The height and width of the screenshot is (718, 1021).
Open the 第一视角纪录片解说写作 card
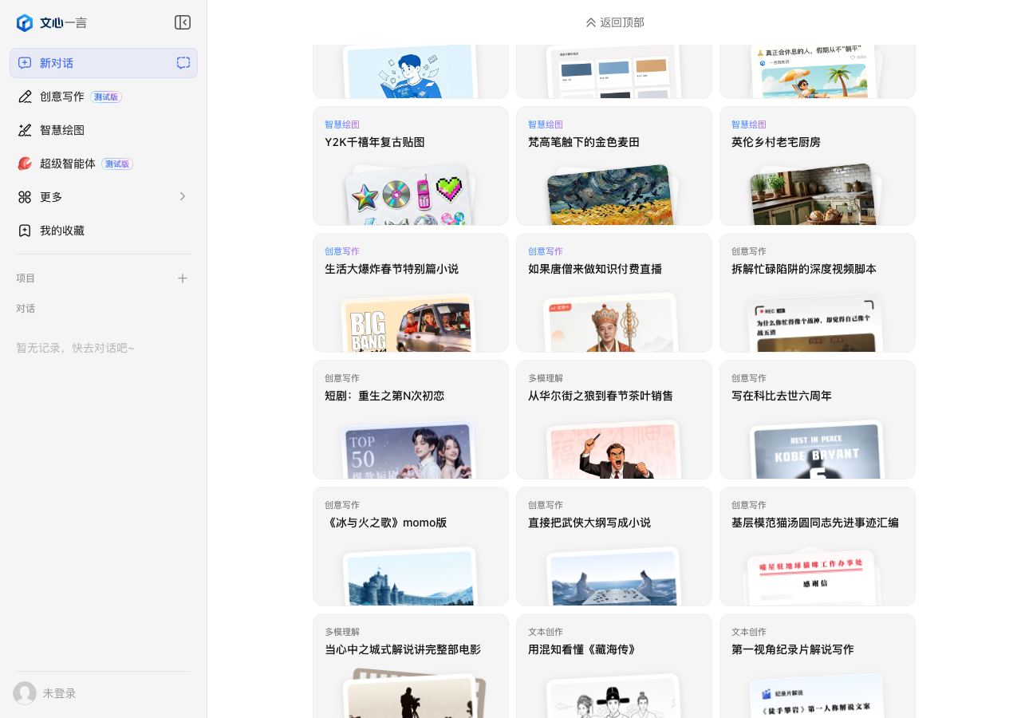tap(818, 666)
